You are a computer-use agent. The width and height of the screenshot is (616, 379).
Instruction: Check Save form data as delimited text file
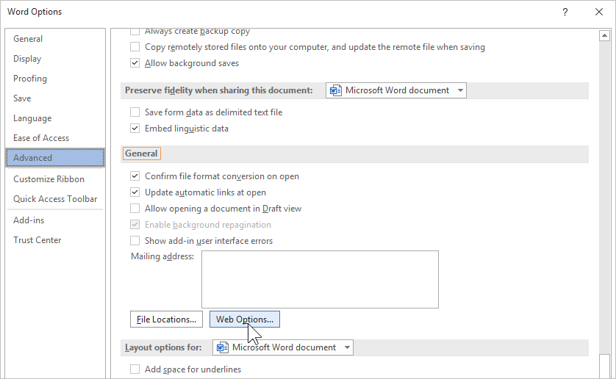tap(135, 112)
